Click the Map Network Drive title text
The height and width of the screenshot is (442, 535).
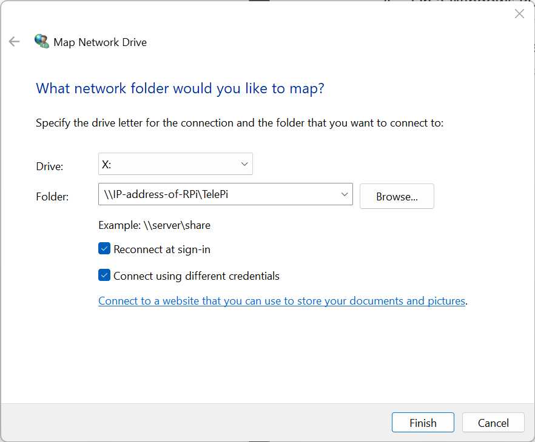(100, 42)
